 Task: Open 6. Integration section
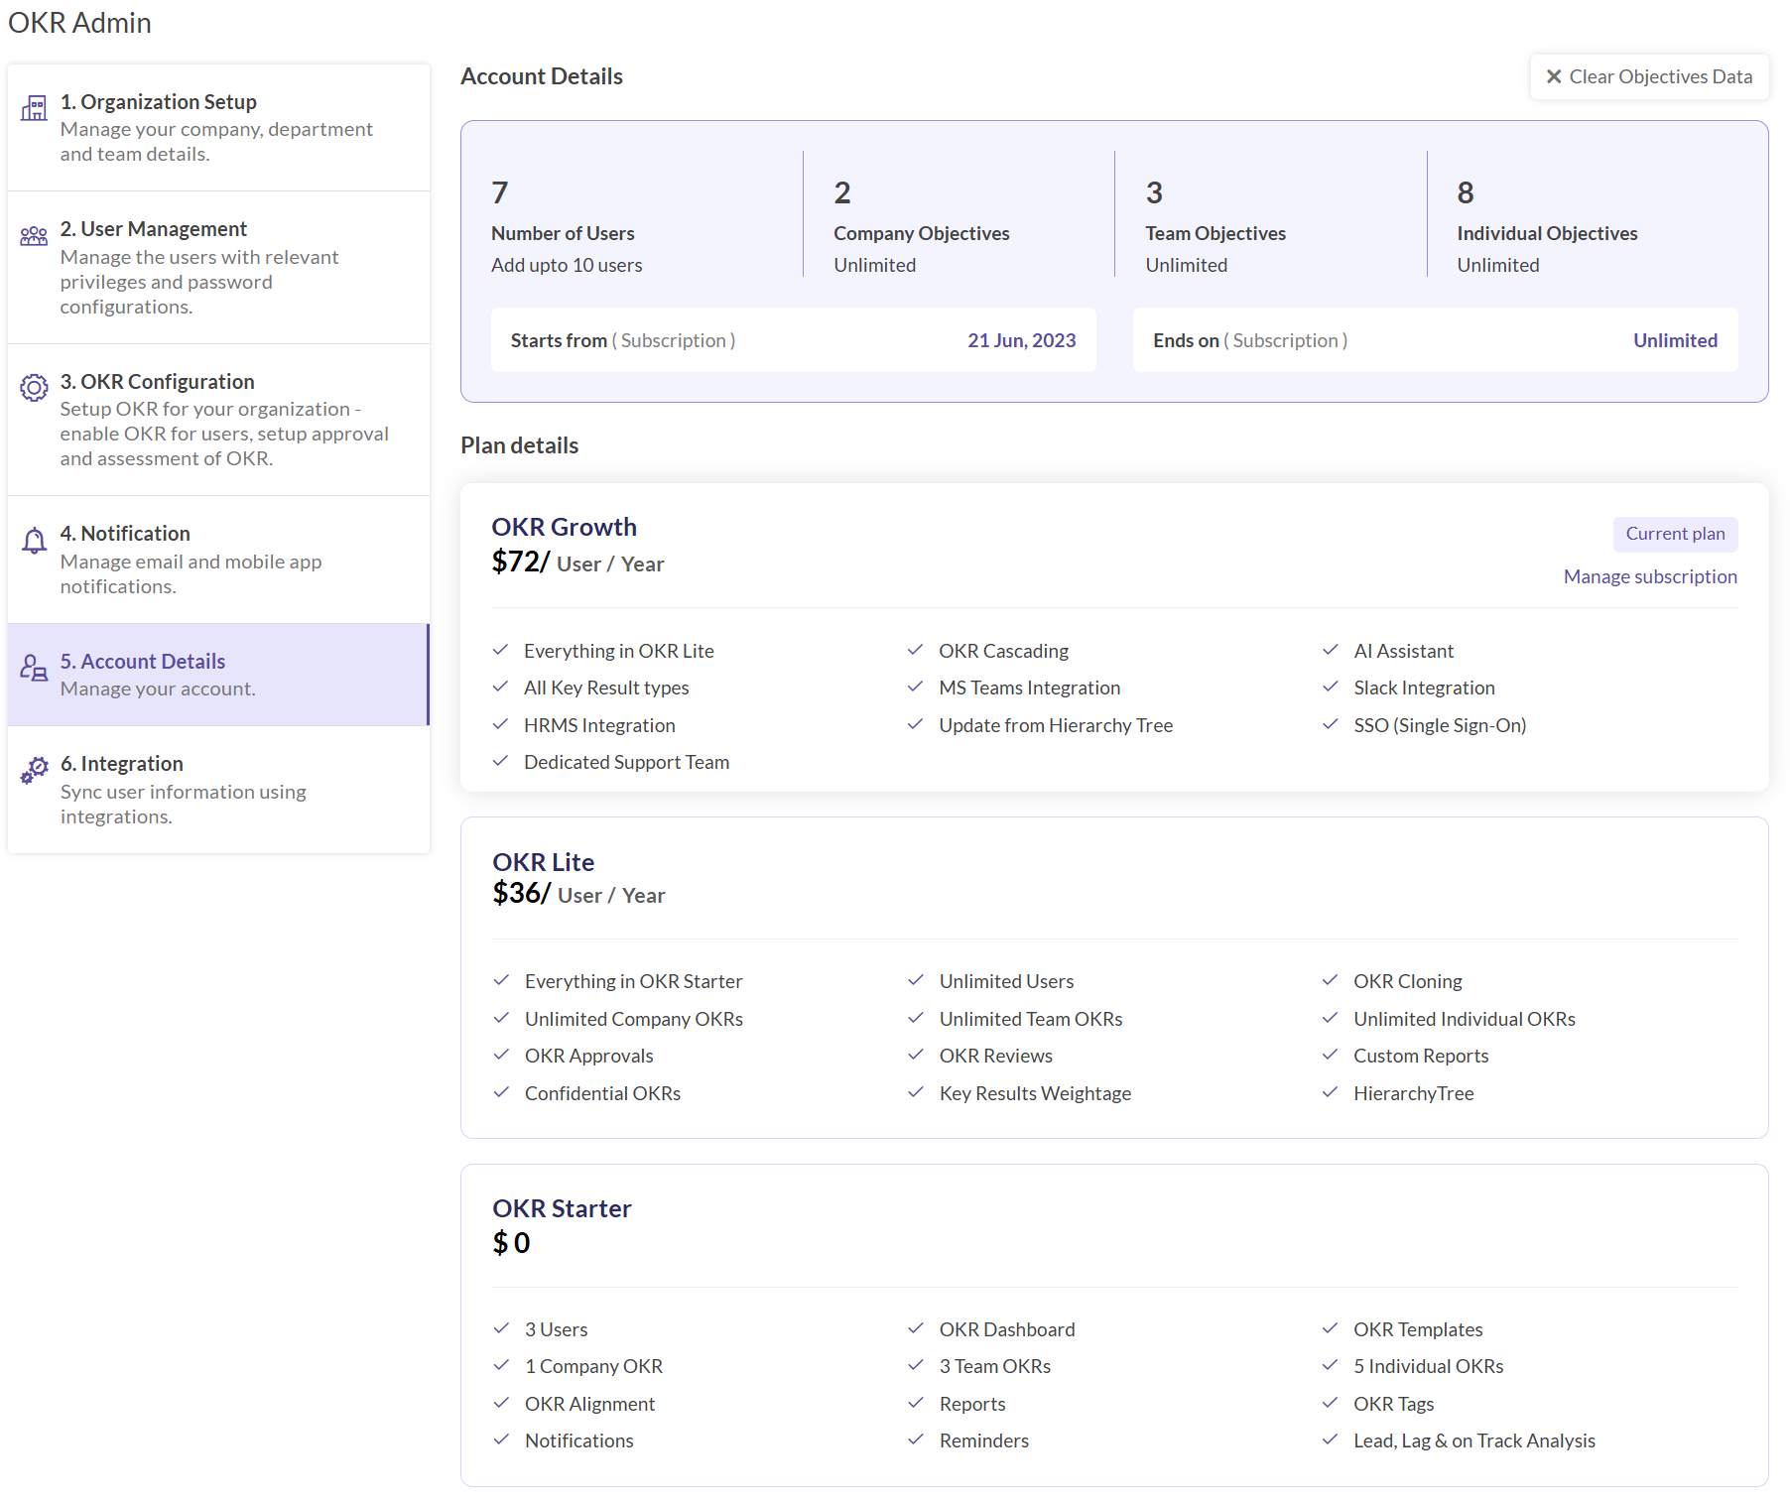click(218, 790)
